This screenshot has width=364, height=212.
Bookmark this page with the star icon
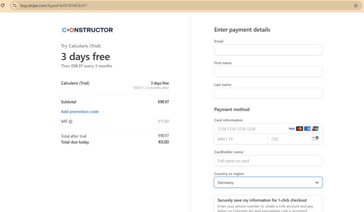[x=356, y=6]
